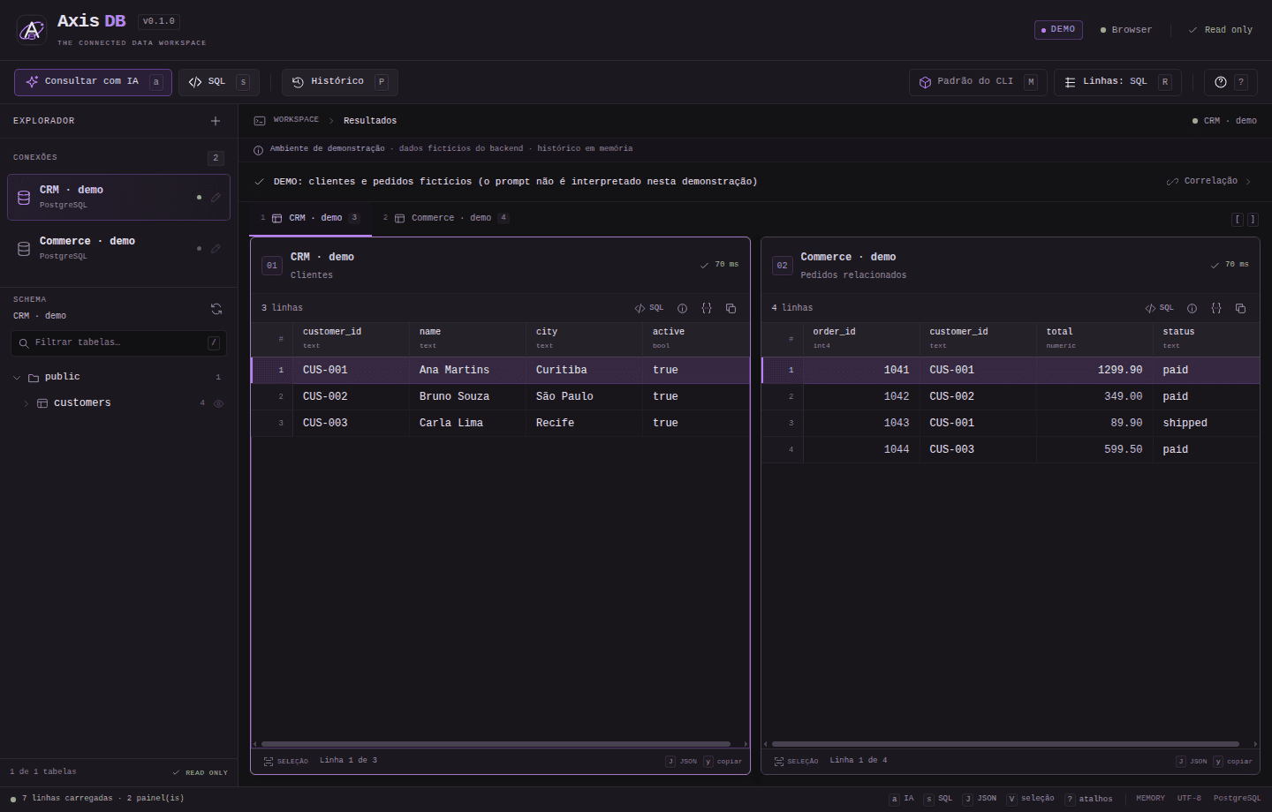Toggle the Read only indicator
This screenshot has height=812, width=1272.
(x=1221, y=30)
